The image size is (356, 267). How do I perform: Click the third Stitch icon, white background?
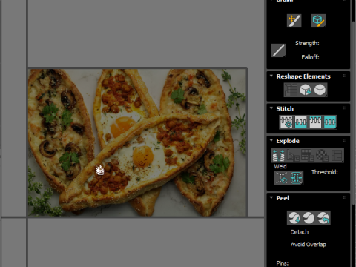coord(315,122)
